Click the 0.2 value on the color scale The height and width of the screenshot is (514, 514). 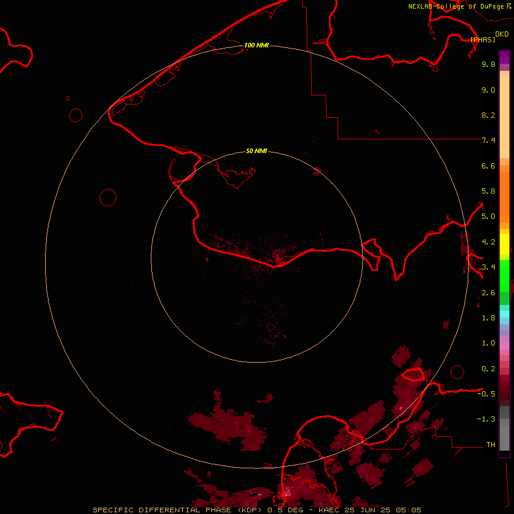click(488, 369)
